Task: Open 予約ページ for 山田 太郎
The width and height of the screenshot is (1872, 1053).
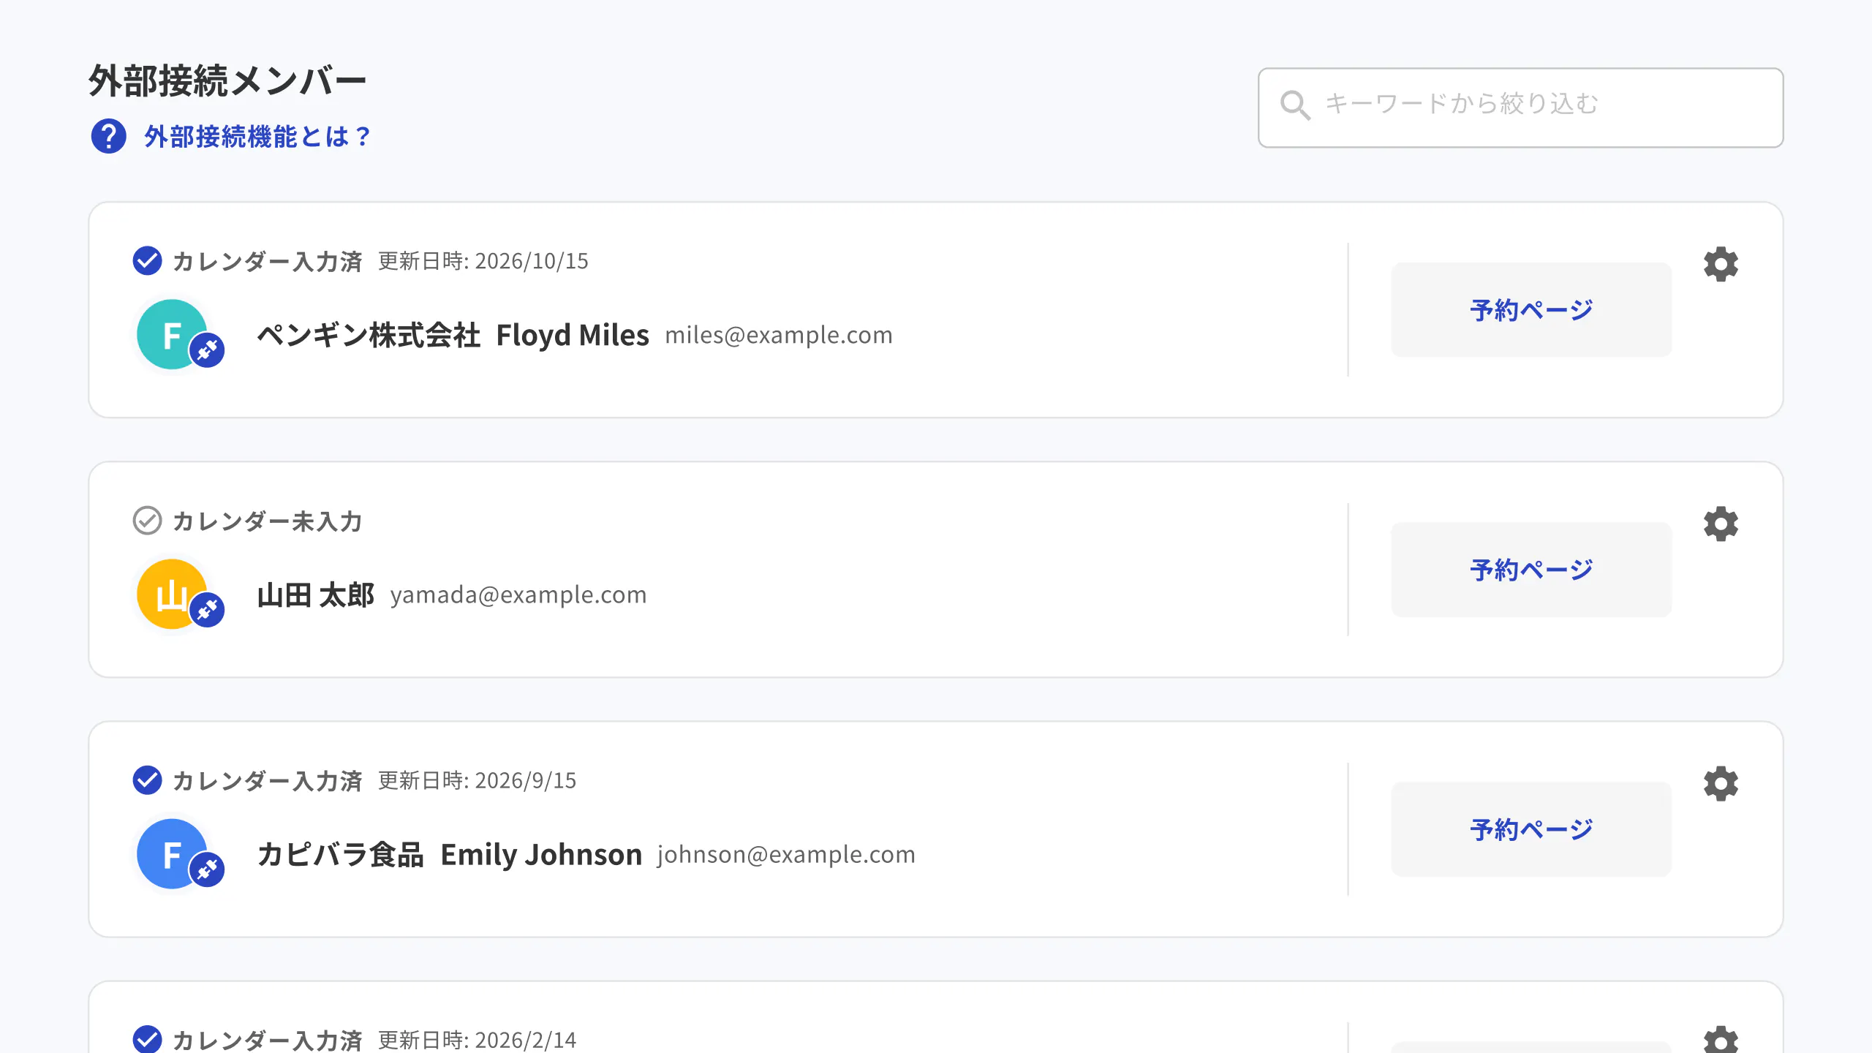Action: pyautogui.click(x=1531, y=570)
